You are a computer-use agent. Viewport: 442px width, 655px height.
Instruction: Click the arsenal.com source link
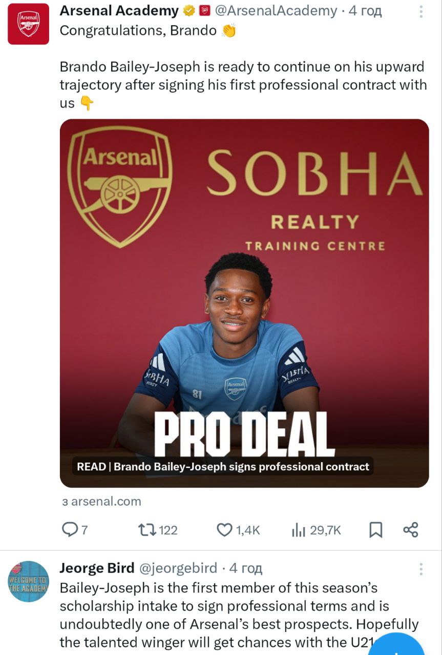[x=101, y=501]
